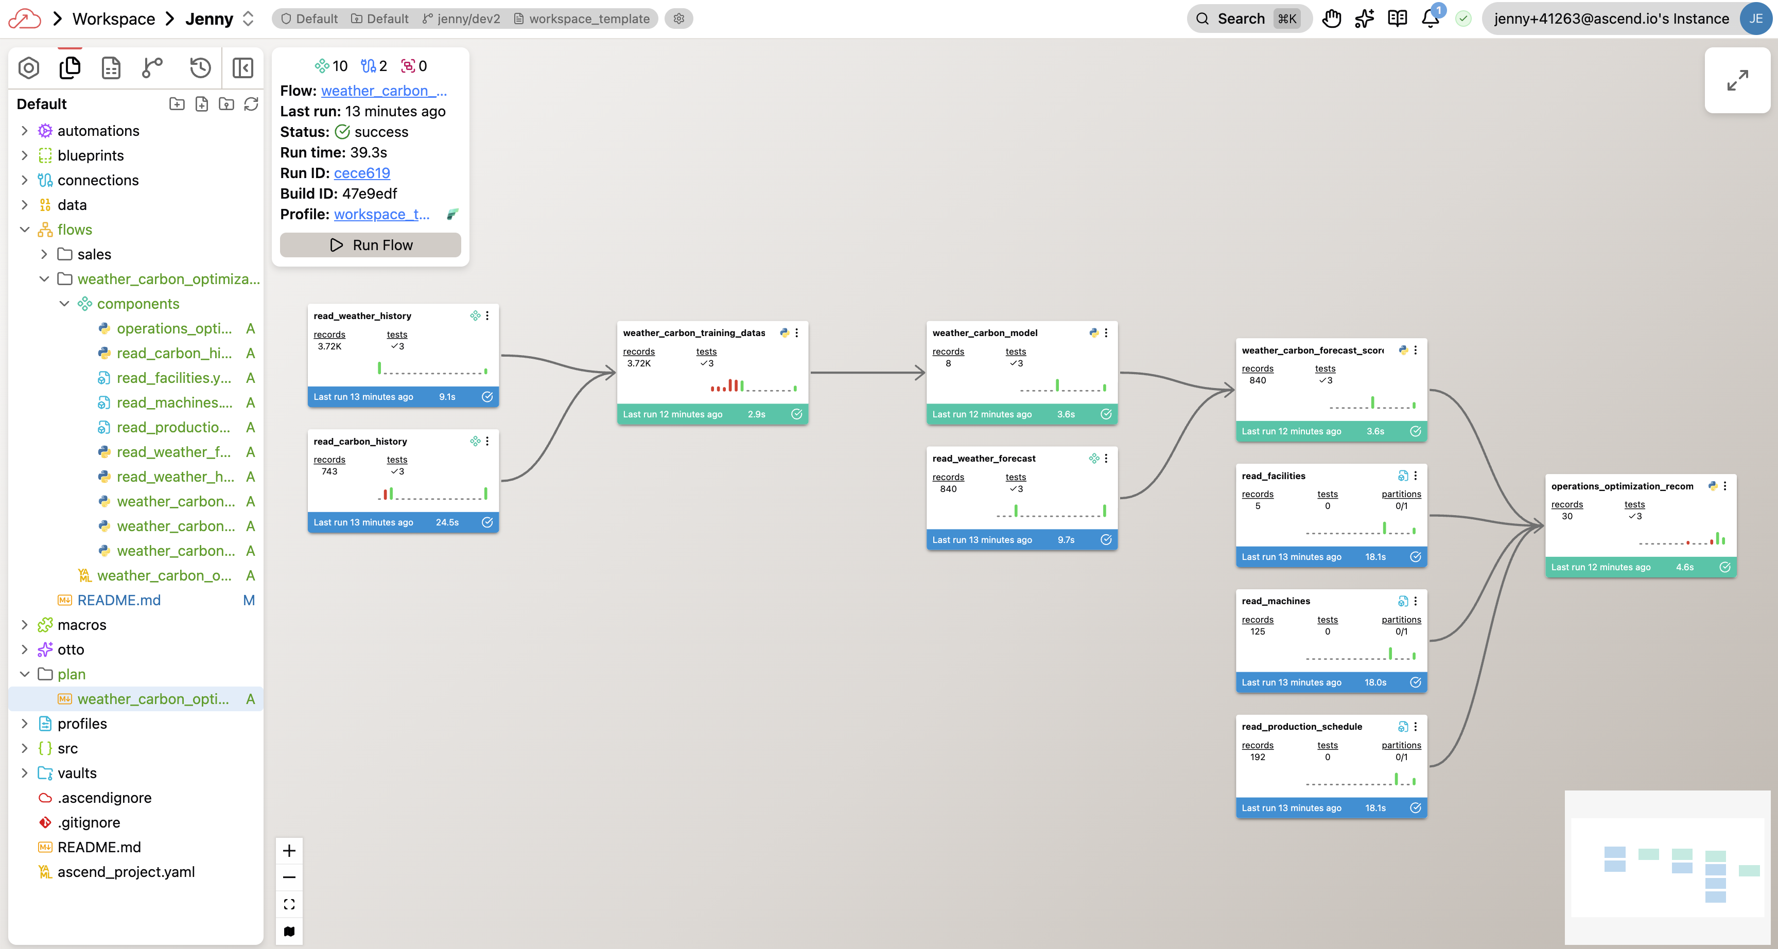Open the Otto assistant sparkle icon
Image resolution: width=1778 pixels, height=949 pixels.
(x=1364, y=19)
